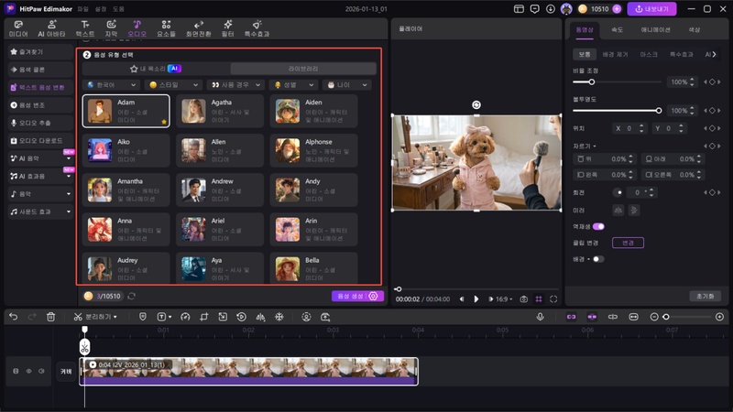Undo the last action in timeline toolbar
The image size is (733, 412).
(x=13, y=317)
